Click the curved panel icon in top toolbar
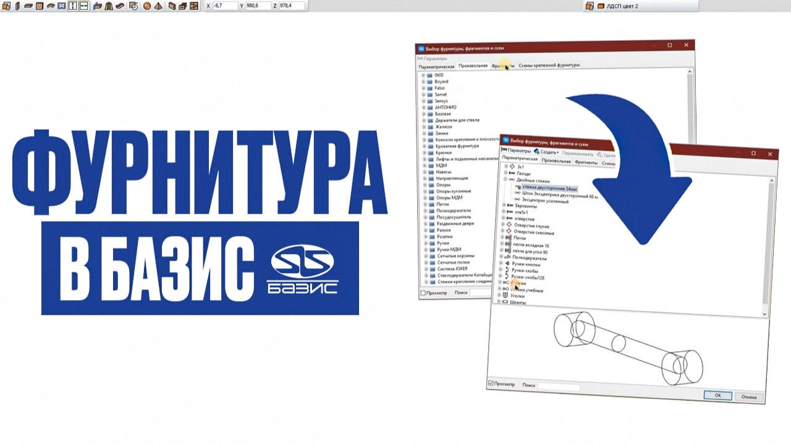 [51, 6]
